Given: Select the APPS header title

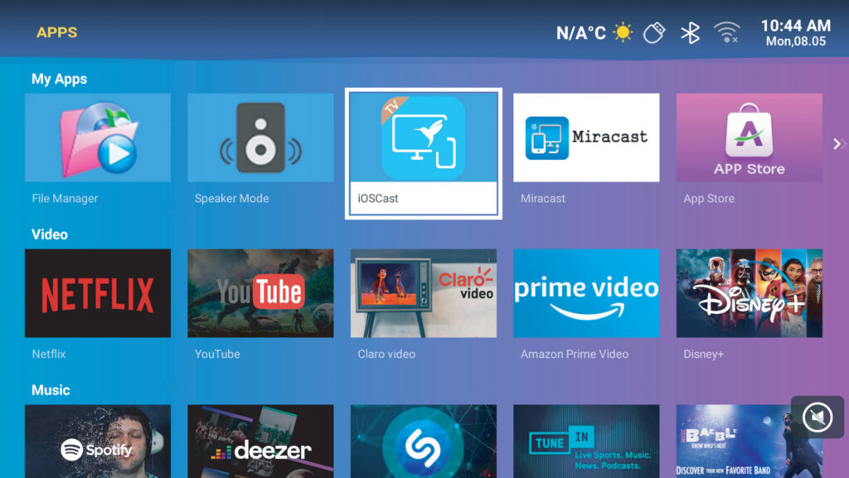Looking at the screenshot, I should 57,32.
